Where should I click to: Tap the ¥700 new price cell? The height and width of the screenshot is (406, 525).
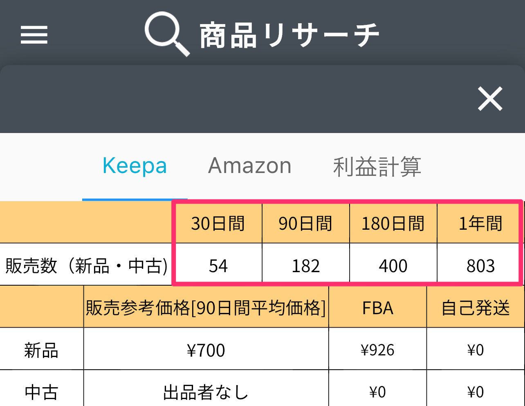[206, 350]
